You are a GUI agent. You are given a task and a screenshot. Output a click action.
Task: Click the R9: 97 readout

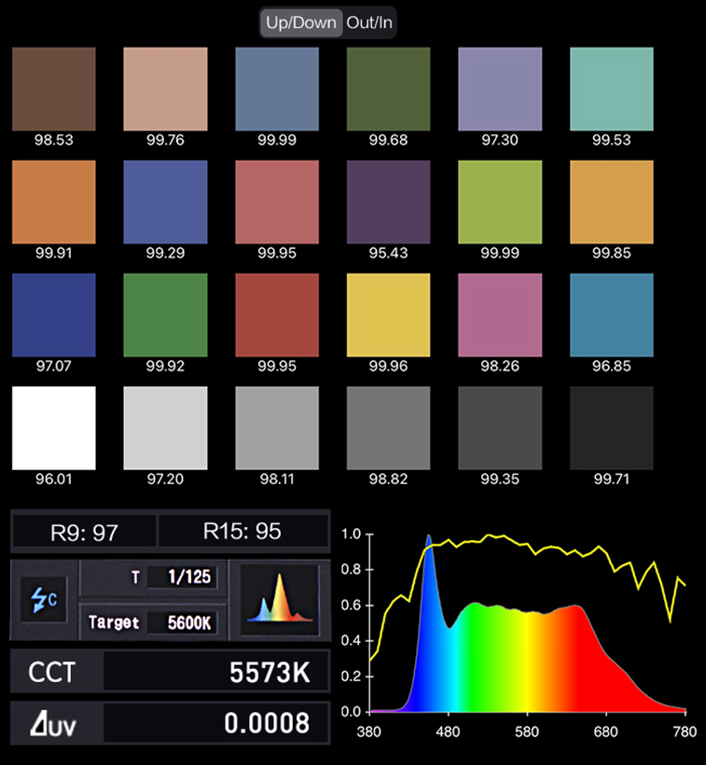(84, 532)
